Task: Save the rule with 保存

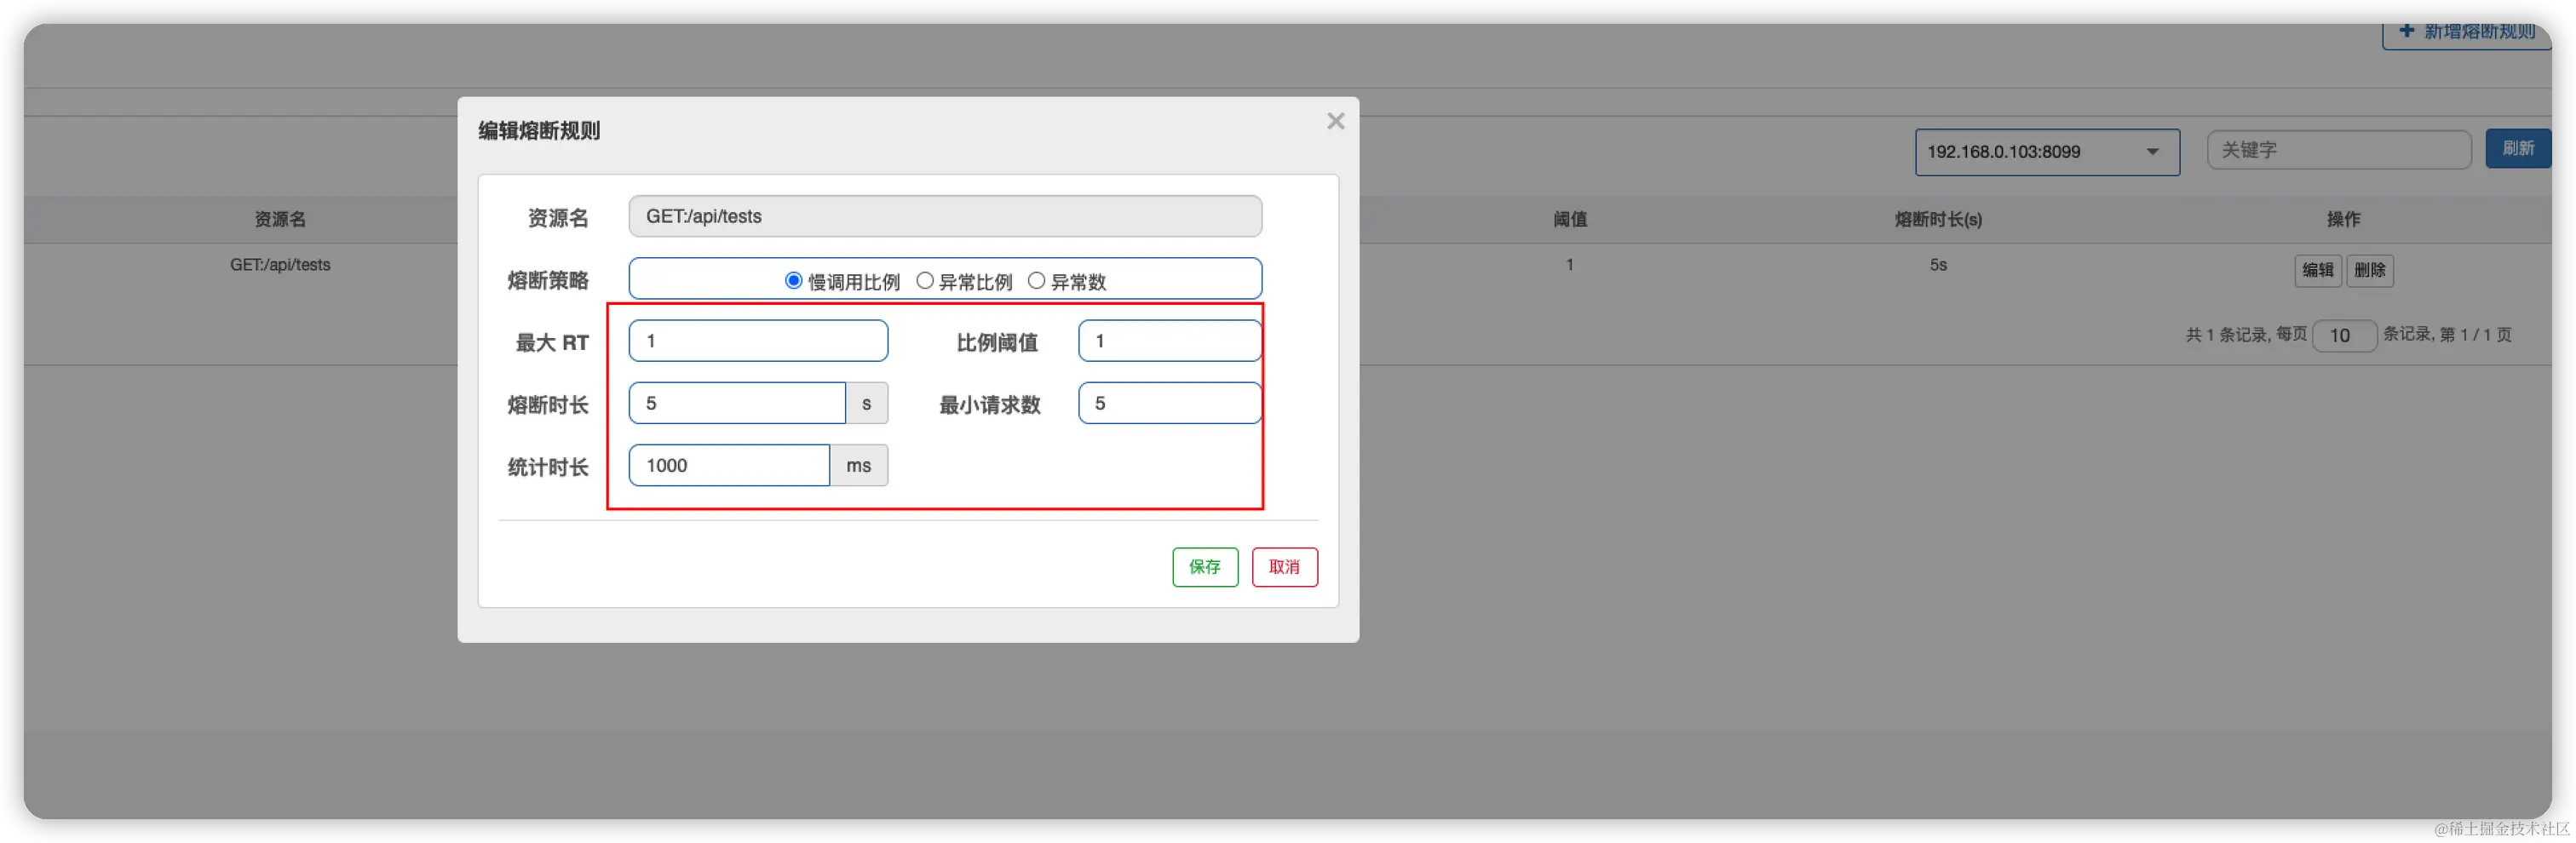Action: 1204,567
